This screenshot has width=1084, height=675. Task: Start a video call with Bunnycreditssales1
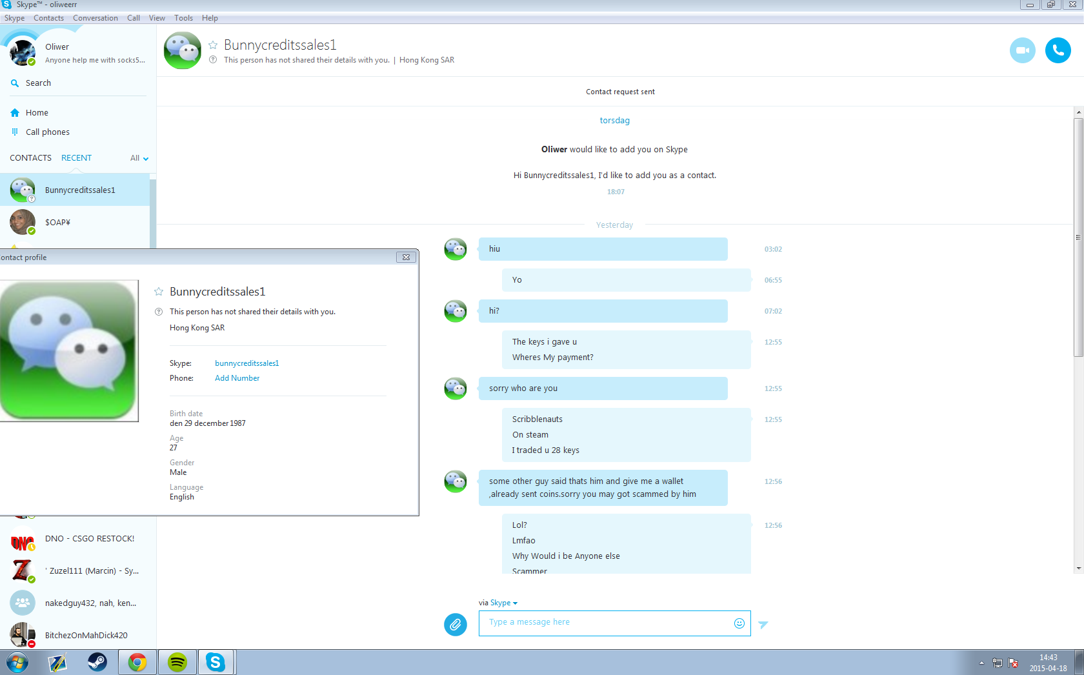tap(1023, 50)
